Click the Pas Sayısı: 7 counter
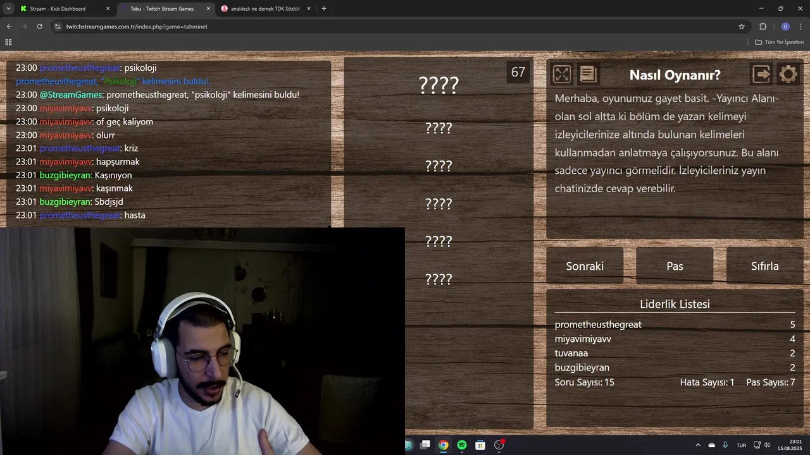Viewport: 810px width, 455px height. click(x=771, y=382)
